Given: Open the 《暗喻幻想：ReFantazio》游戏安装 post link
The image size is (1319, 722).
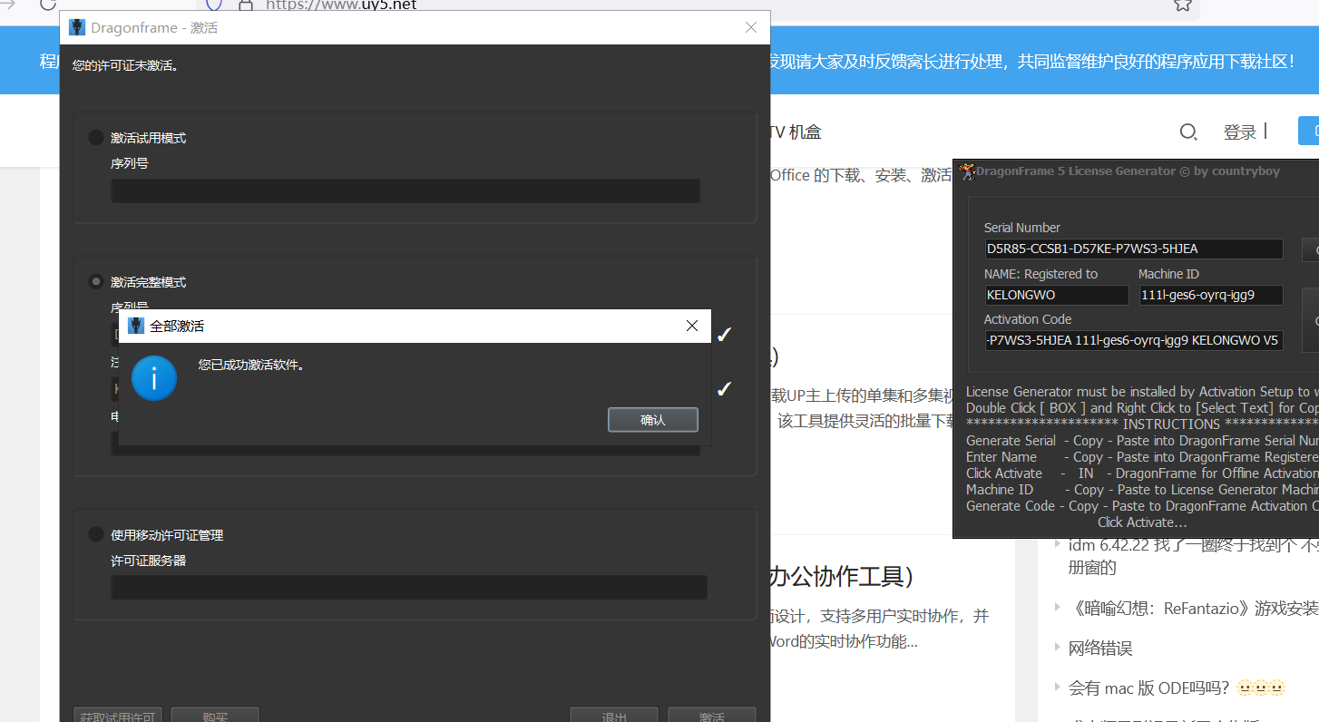Looking at the screenshot, I should pyautogui.click(x=1193, y=608).
